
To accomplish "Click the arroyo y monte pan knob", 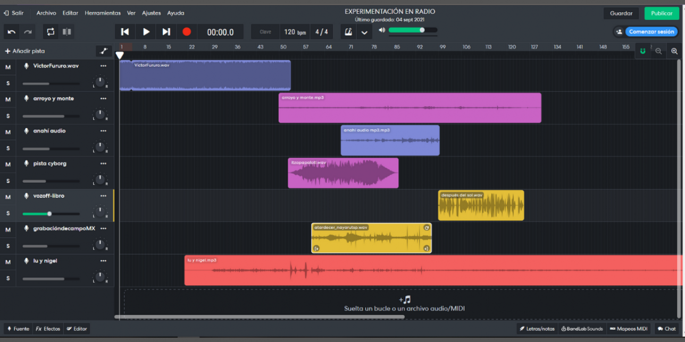I will point(99,115).
